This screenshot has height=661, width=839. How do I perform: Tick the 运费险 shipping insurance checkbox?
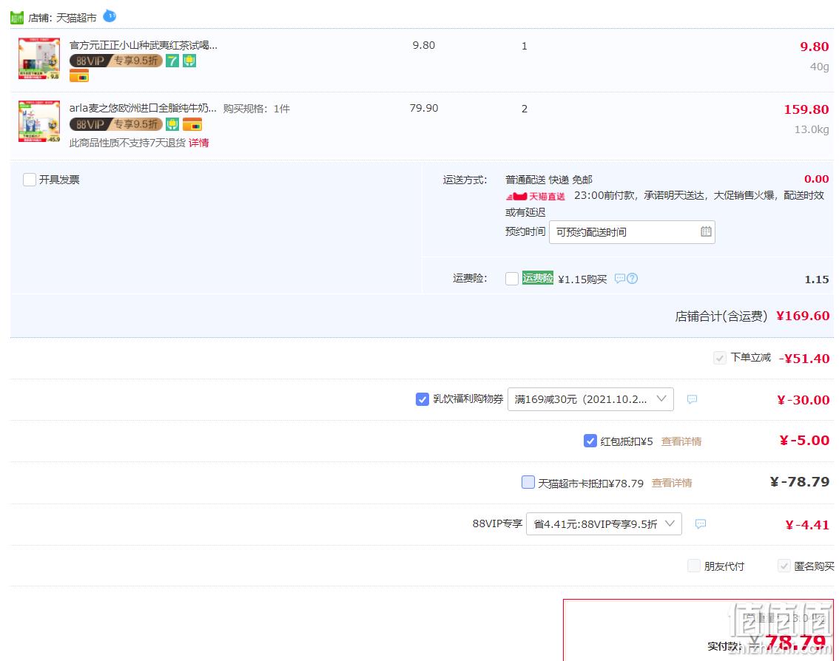[x=512, y=279]
